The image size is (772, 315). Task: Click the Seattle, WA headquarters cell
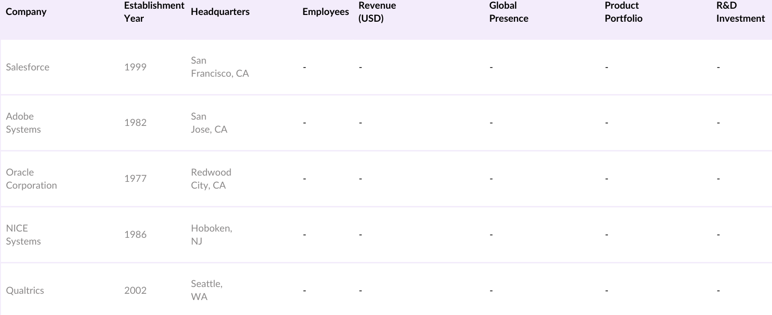(x=207, y=290)
